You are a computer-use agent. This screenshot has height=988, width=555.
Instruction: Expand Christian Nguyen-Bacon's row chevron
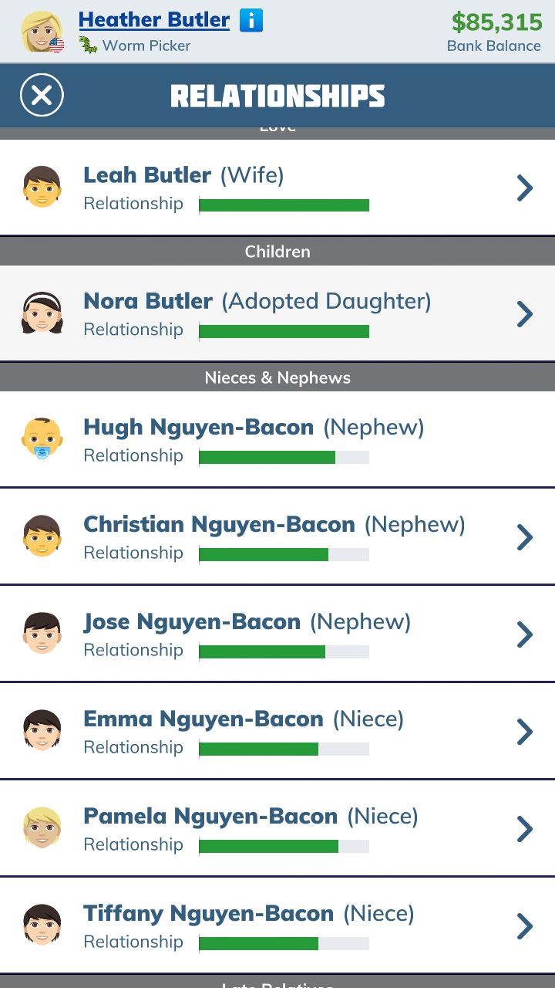525,537
